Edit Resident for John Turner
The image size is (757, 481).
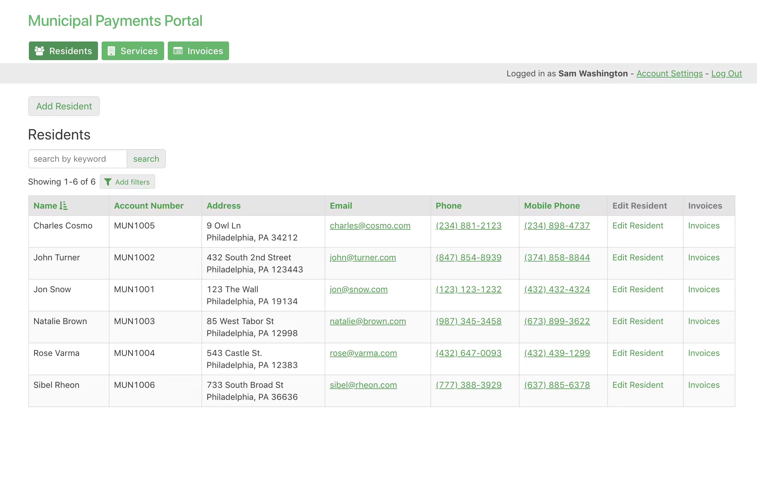point(638,257)
